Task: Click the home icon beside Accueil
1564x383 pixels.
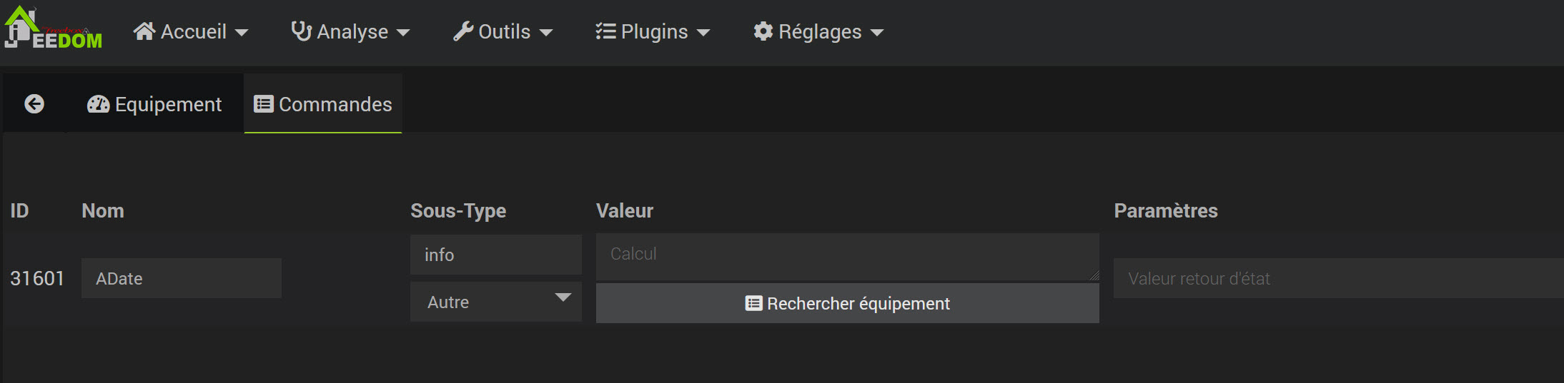Action: click(144, 31)
